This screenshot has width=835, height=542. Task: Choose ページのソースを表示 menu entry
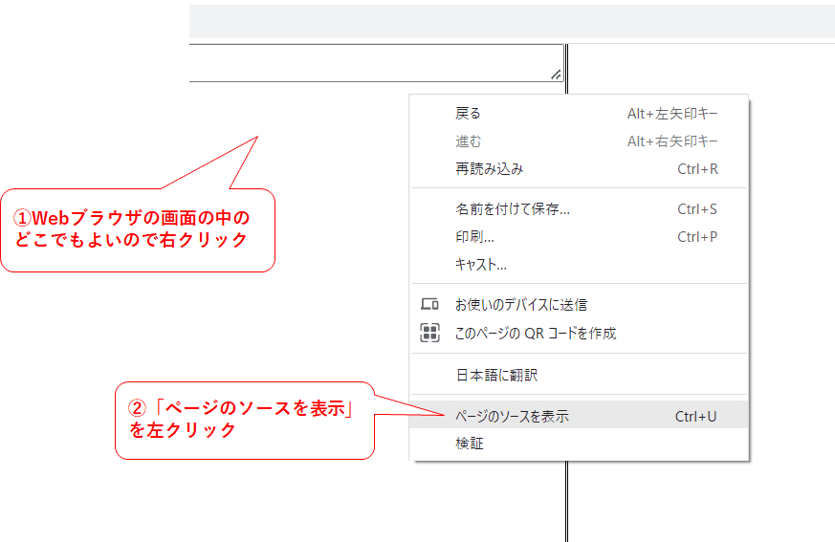[579, 415]
